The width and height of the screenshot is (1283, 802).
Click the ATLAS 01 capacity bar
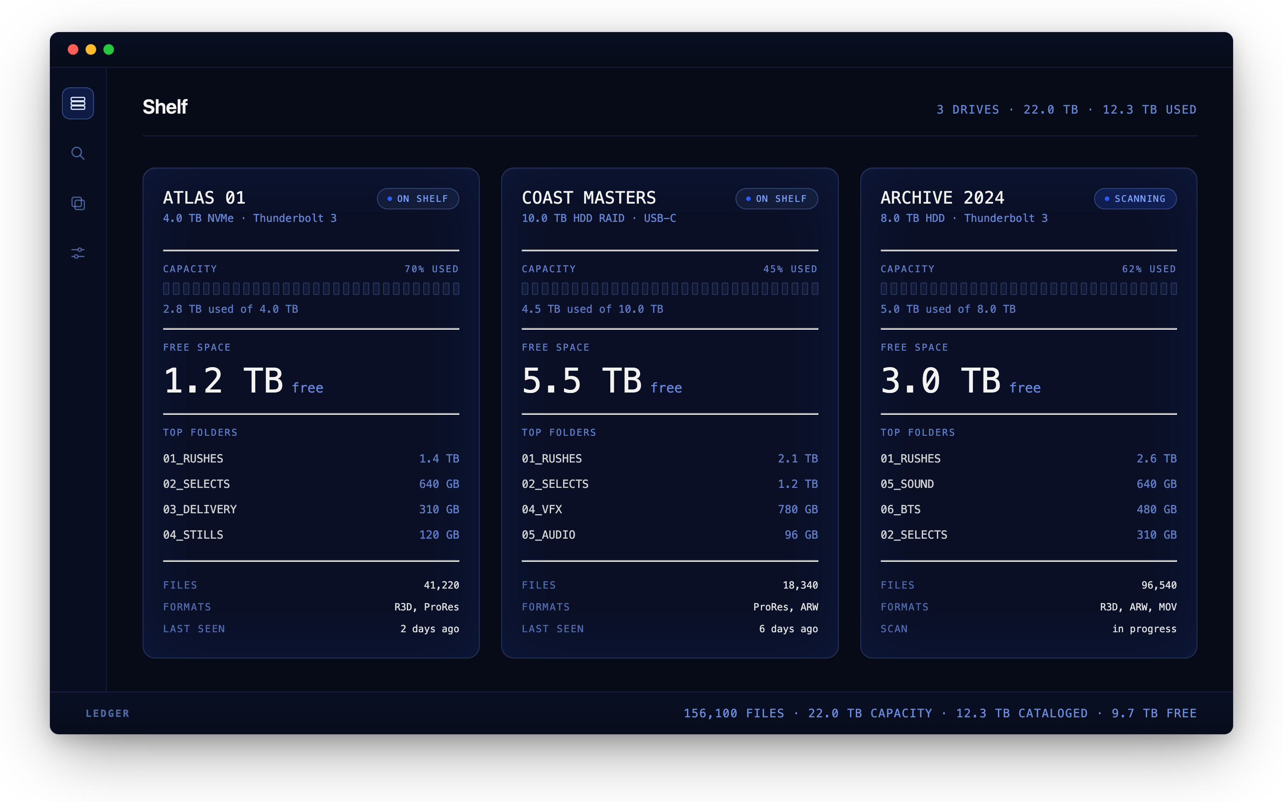(311, 289)
